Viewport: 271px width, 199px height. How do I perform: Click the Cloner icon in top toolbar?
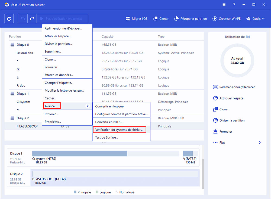coord(155,18)
